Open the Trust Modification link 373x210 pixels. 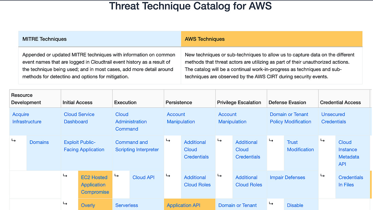pos(300,146)
